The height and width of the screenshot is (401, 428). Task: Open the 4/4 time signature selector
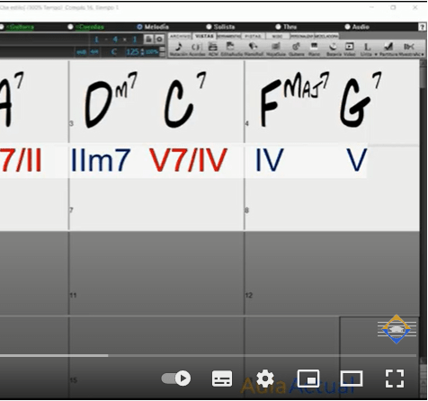(x=94, y=52)
